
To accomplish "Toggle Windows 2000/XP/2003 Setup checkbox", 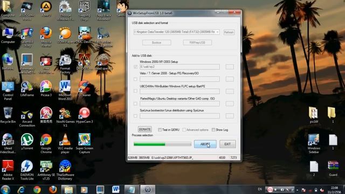I will (x=135, y=67).
